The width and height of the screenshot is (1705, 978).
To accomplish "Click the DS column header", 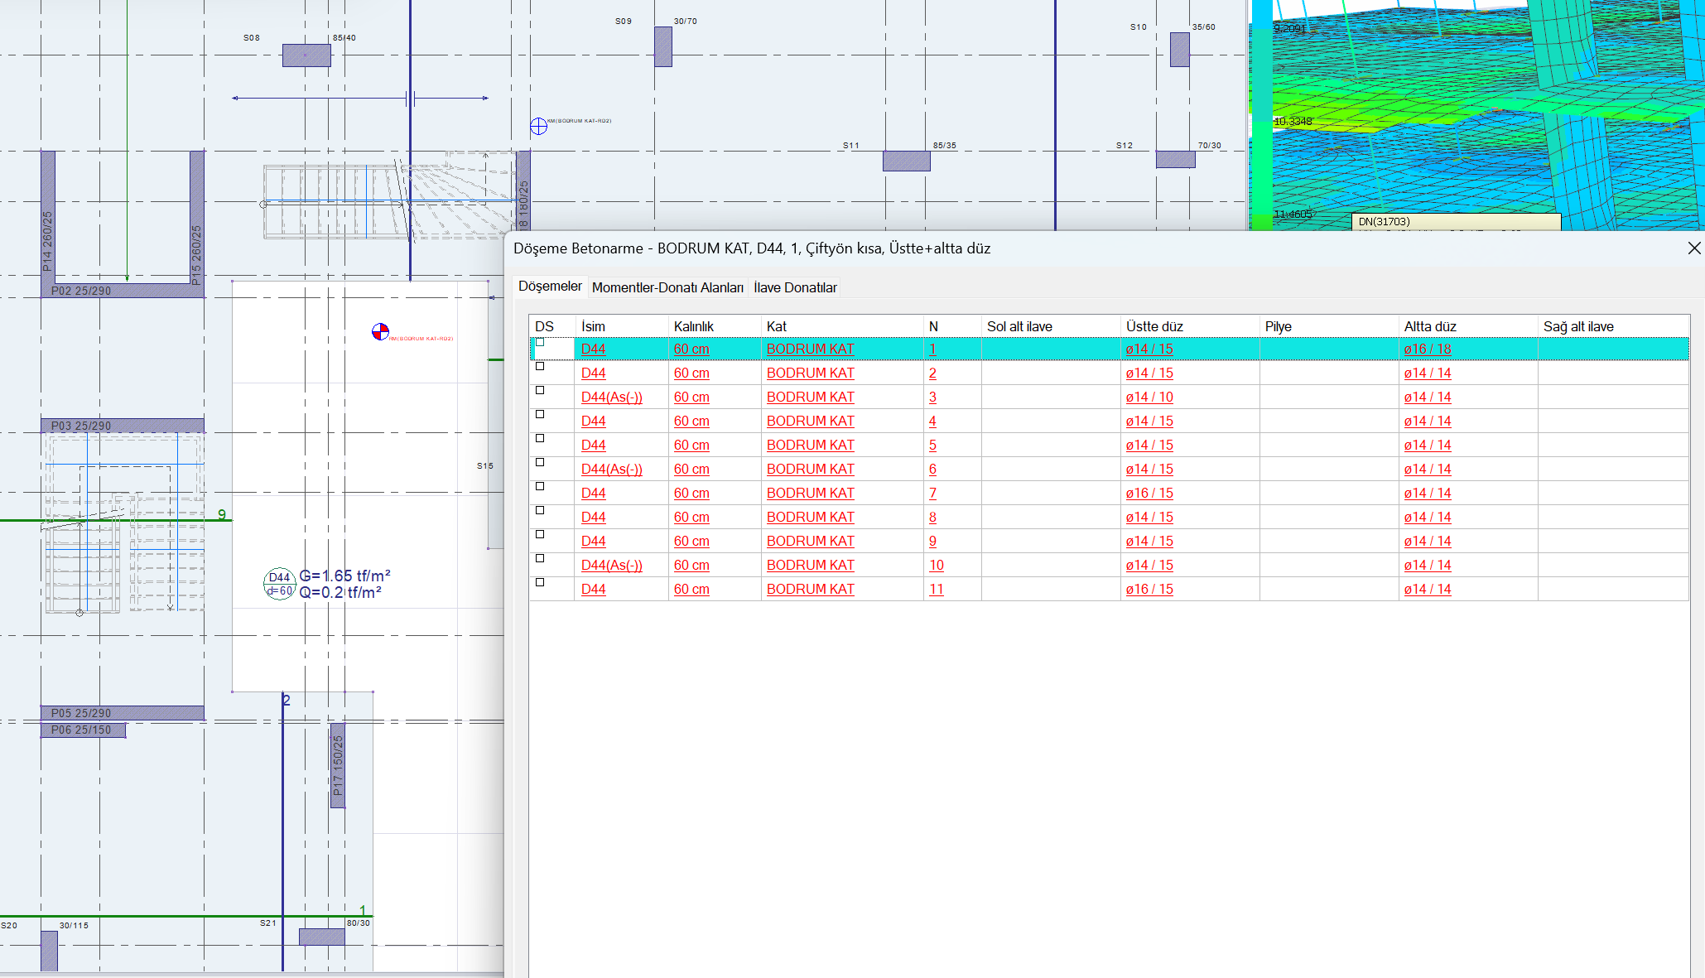I will pos(552,326).
